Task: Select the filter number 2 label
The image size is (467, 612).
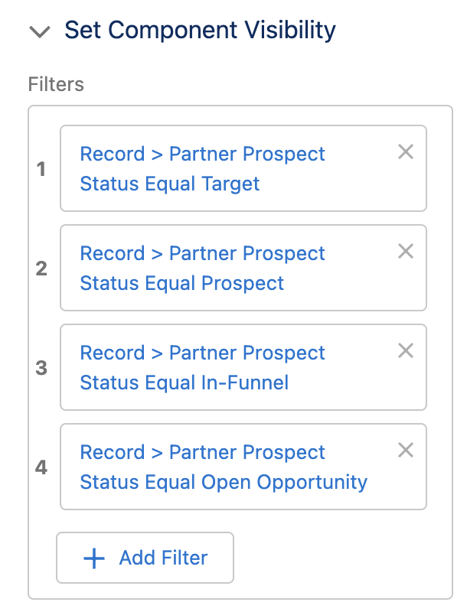Action: point(41,269)
